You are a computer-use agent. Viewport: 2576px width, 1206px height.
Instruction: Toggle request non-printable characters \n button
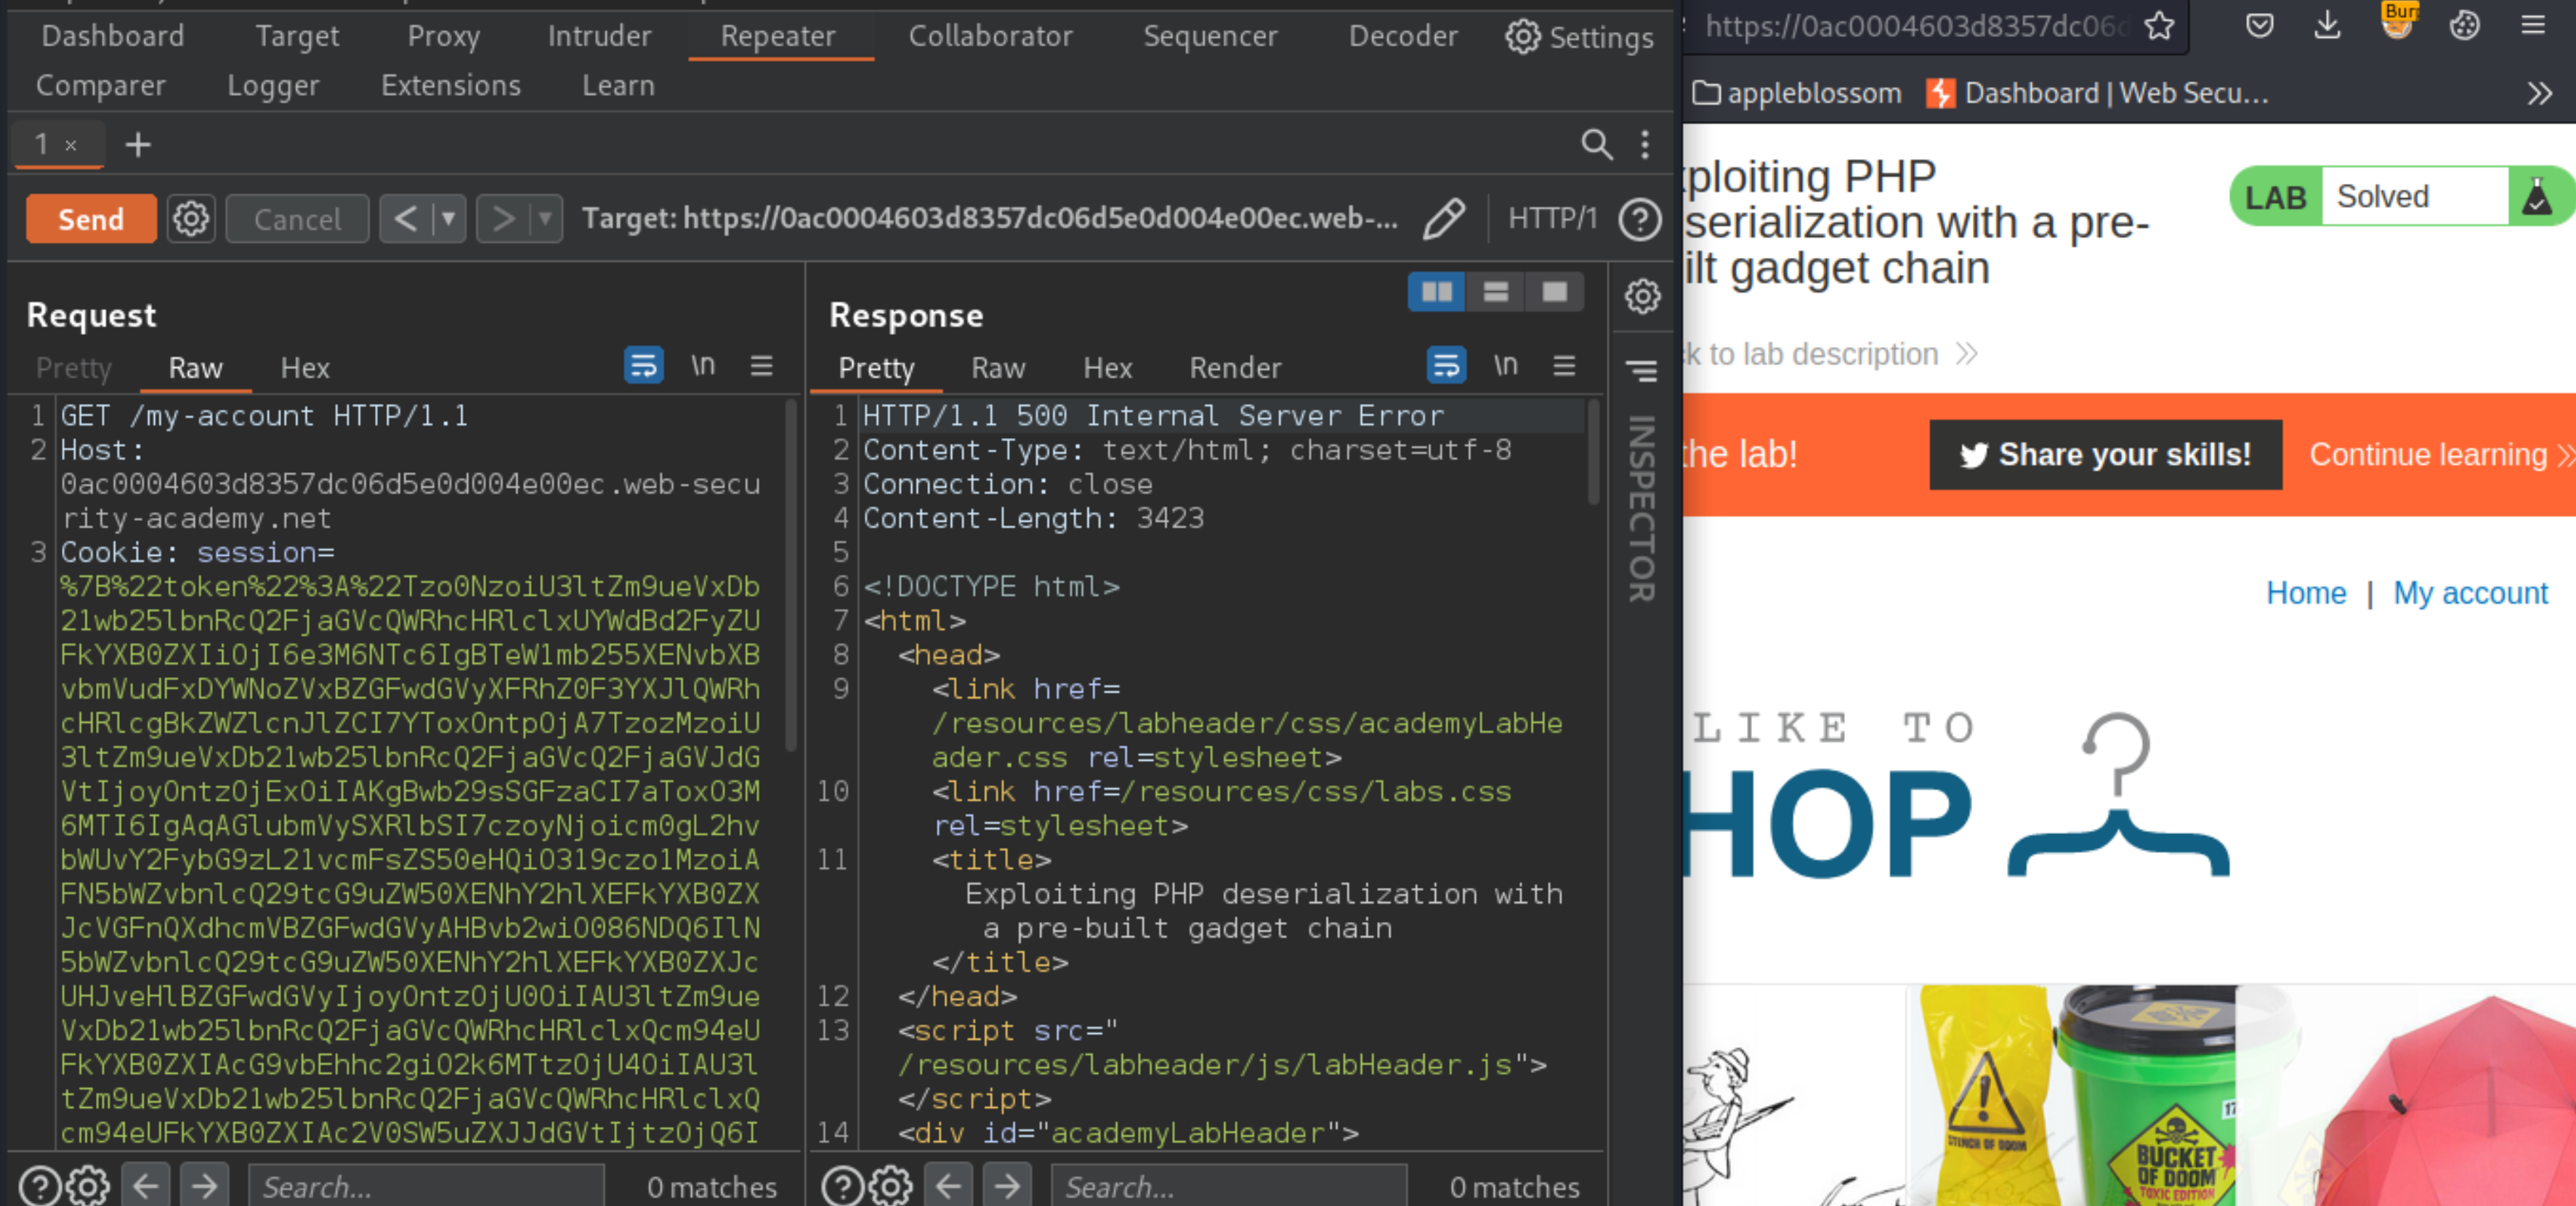point(704,366)
